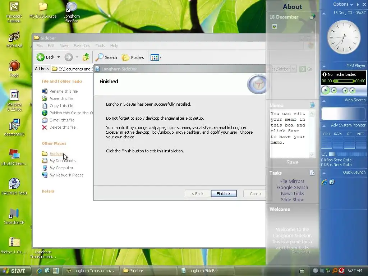Screen dimensions: 368x276
Task: Click the Web Search input box
Action: [343, 114]
